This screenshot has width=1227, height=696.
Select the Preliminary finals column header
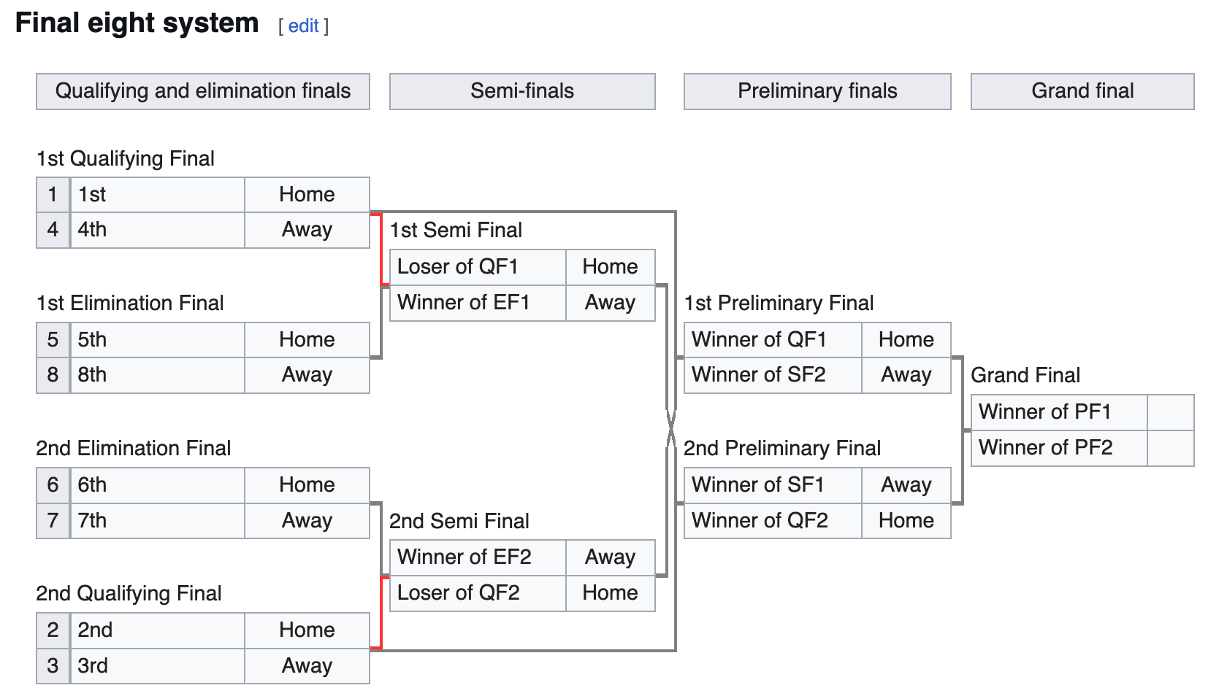(x=817, y=91)
